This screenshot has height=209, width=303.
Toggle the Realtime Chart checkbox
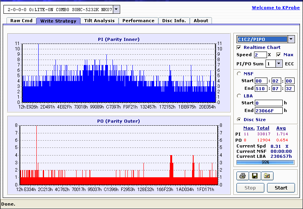point(239,47)
